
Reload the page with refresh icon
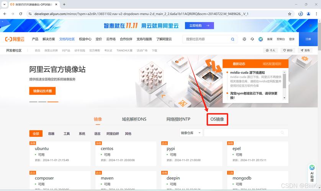tap(20, 14)
